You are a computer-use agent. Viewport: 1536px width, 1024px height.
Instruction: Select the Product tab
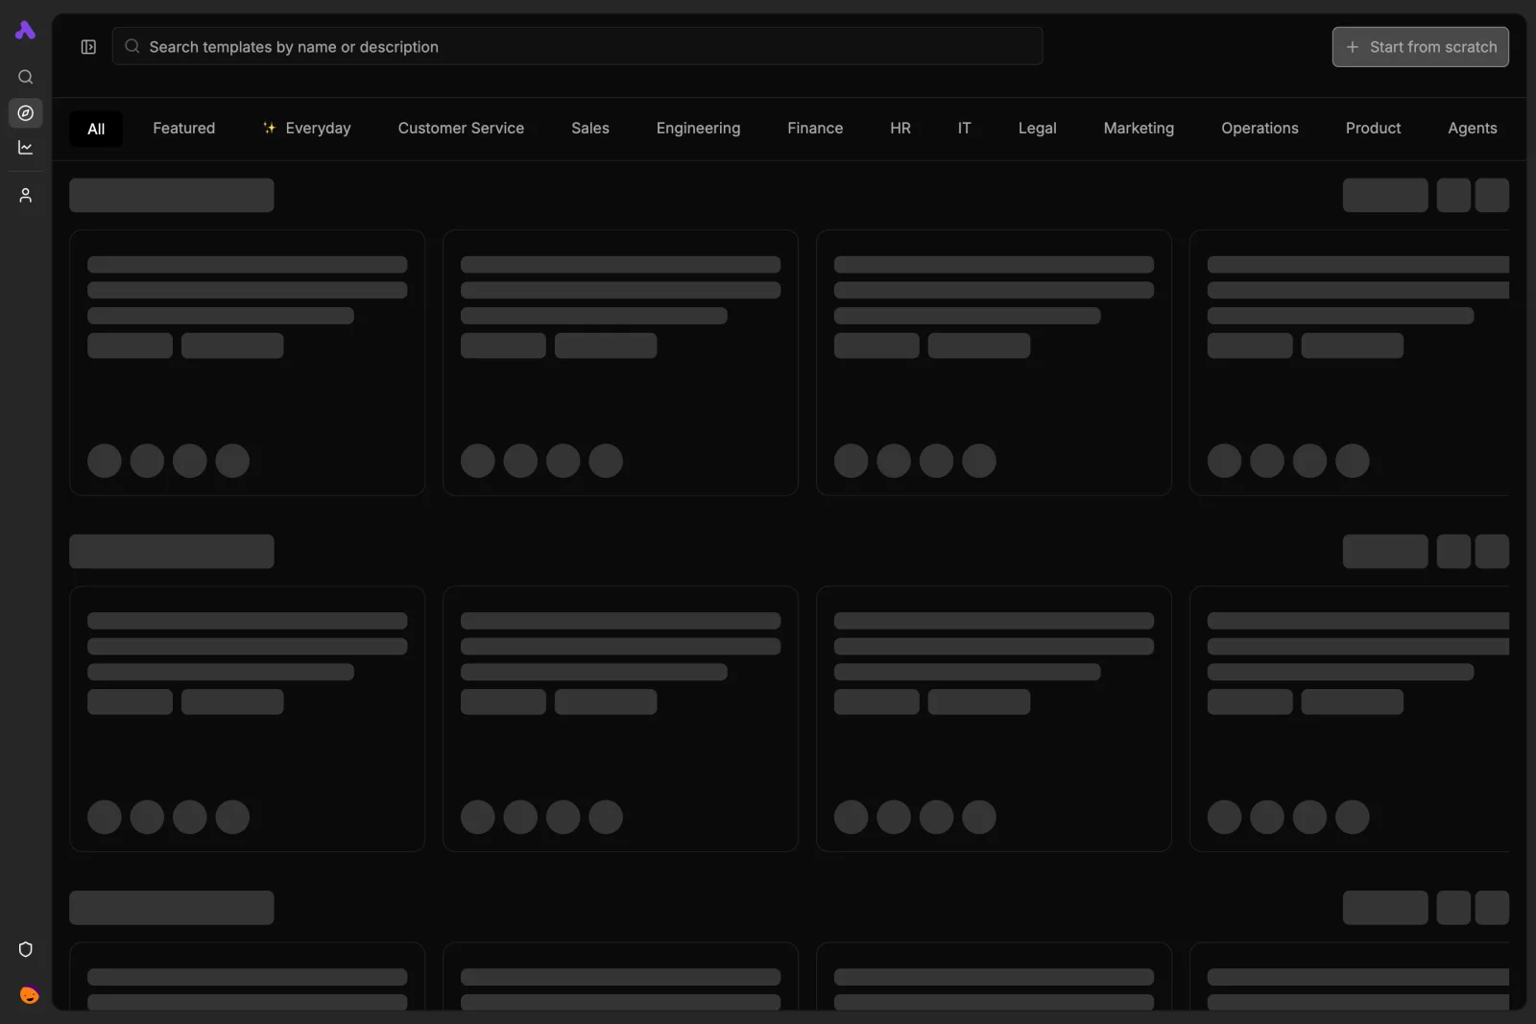[x=1373, y=129]
